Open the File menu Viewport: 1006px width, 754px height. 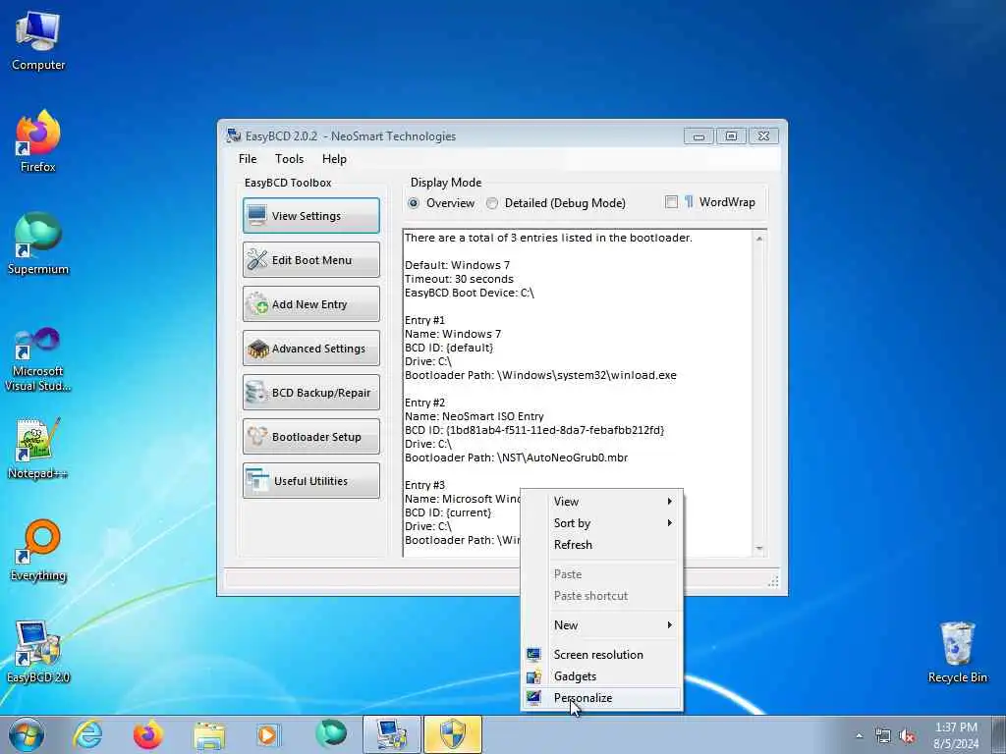coord(248,159)
